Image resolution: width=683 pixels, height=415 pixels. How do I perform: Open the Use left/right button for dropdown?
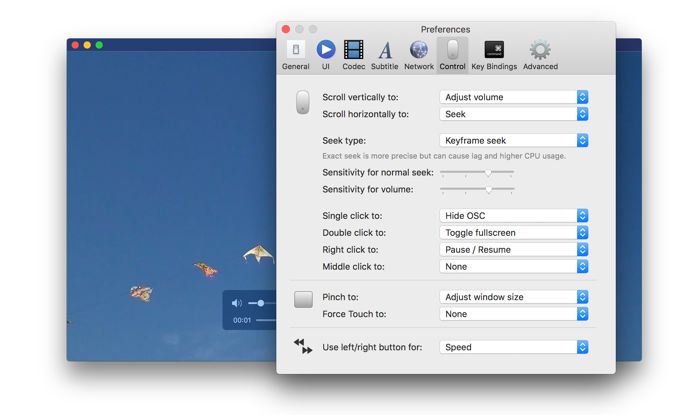(x=514, y=347)
